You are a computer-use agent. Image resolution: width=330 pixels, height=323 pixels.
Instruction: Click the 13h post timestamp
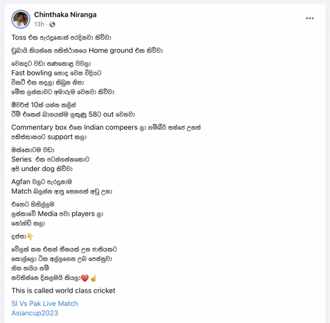[x=39, y=24]
